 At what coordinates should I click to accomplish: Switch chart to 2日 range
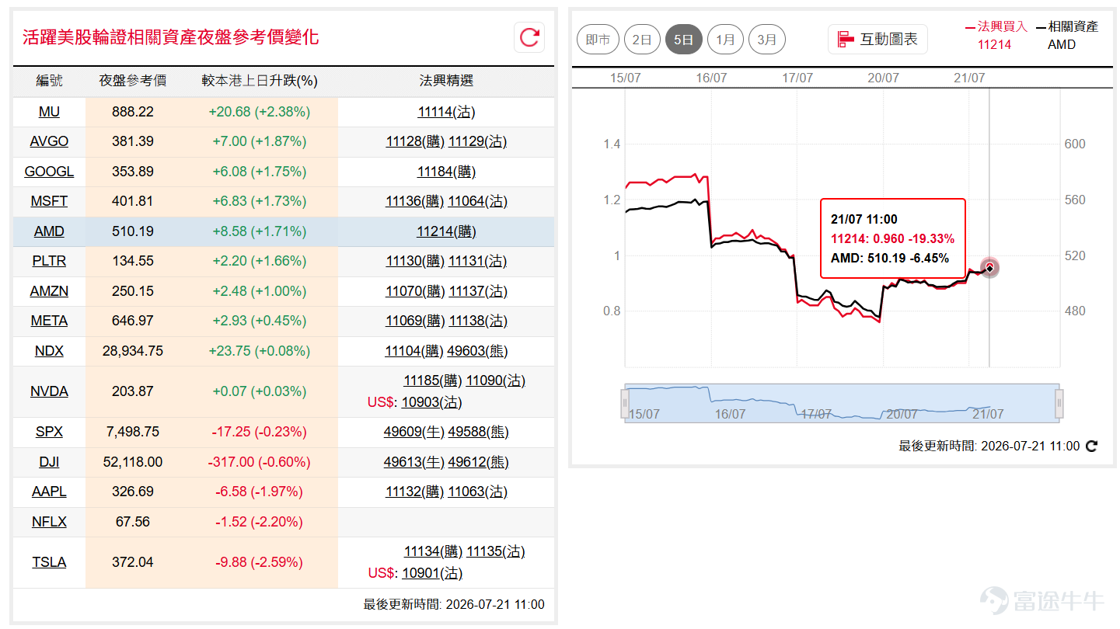pyautogui.click(x=642, y=40)
